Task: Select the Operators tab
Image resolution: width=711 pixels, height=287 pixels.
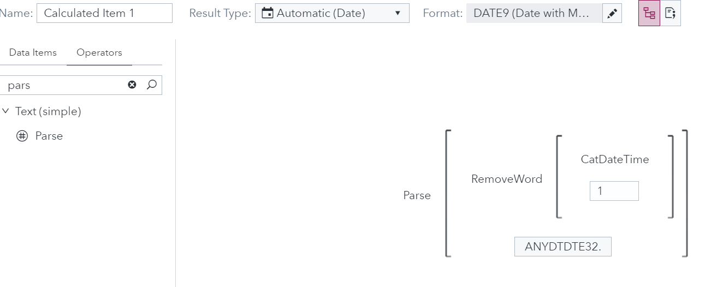Action: click(x=99, y=52)
